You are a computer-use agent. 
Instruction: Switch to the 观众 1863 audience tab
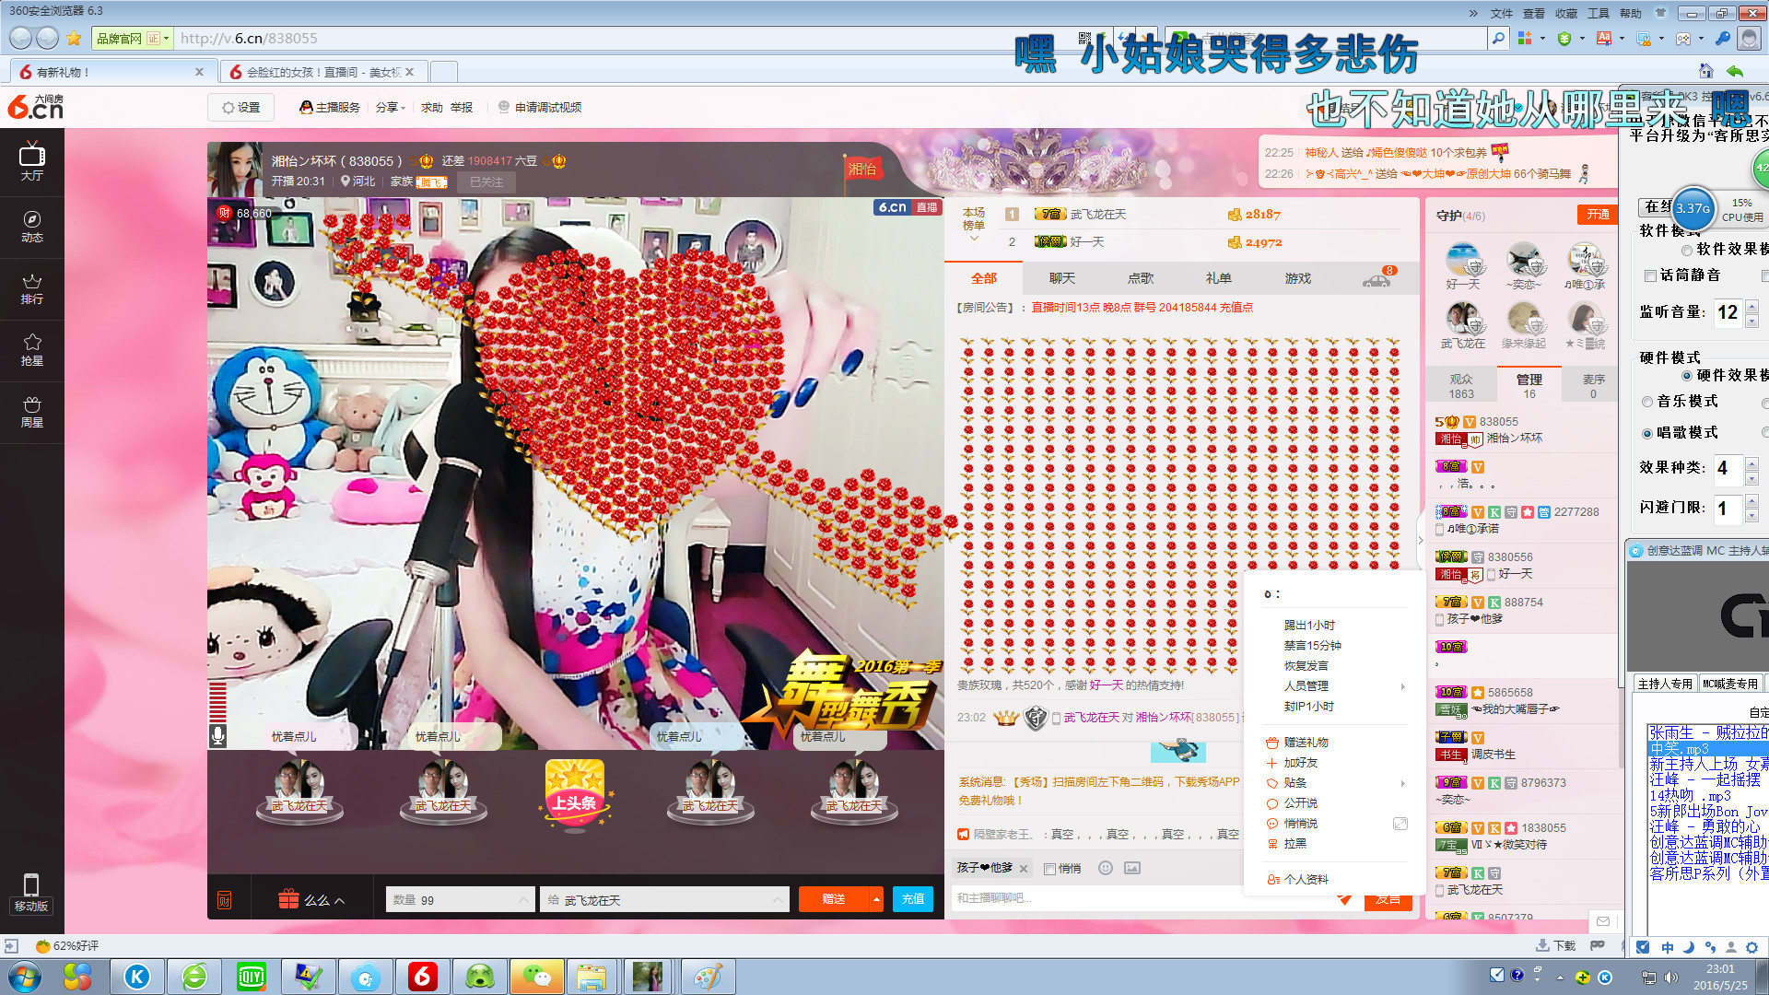1460,386
